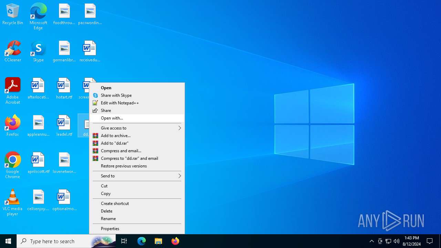Open the notification center icon
The image size is (441, 248).
coord(430,241)
